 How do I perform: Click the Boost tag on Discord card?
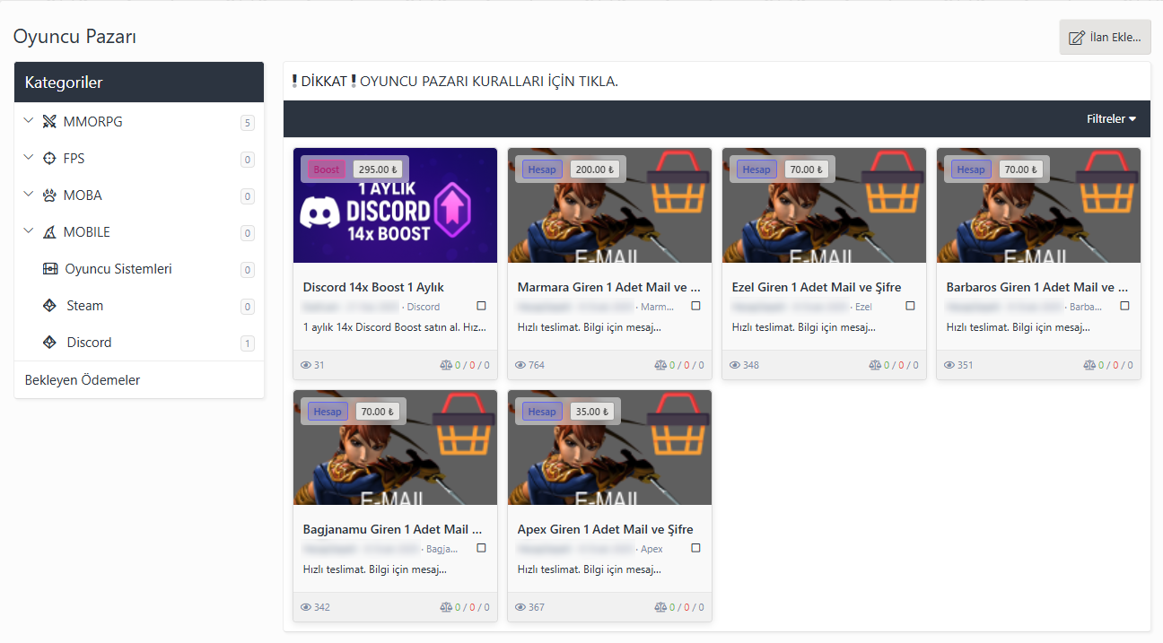(327, 169)
